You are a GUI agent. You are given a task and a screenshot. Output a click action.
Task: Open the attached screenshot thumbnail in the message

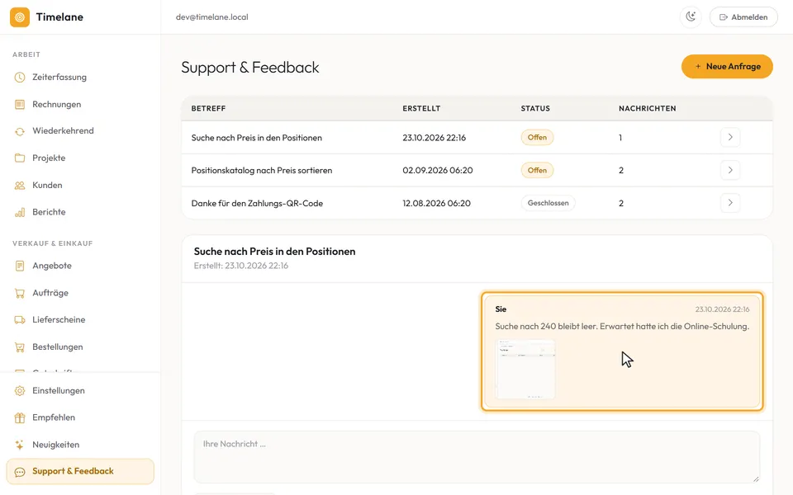pyautogui.click(x=525, y=370)
